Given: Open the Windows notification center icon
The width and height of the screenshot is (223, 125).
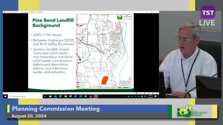Looking at the screenshot, I should [x=156, y=97].
